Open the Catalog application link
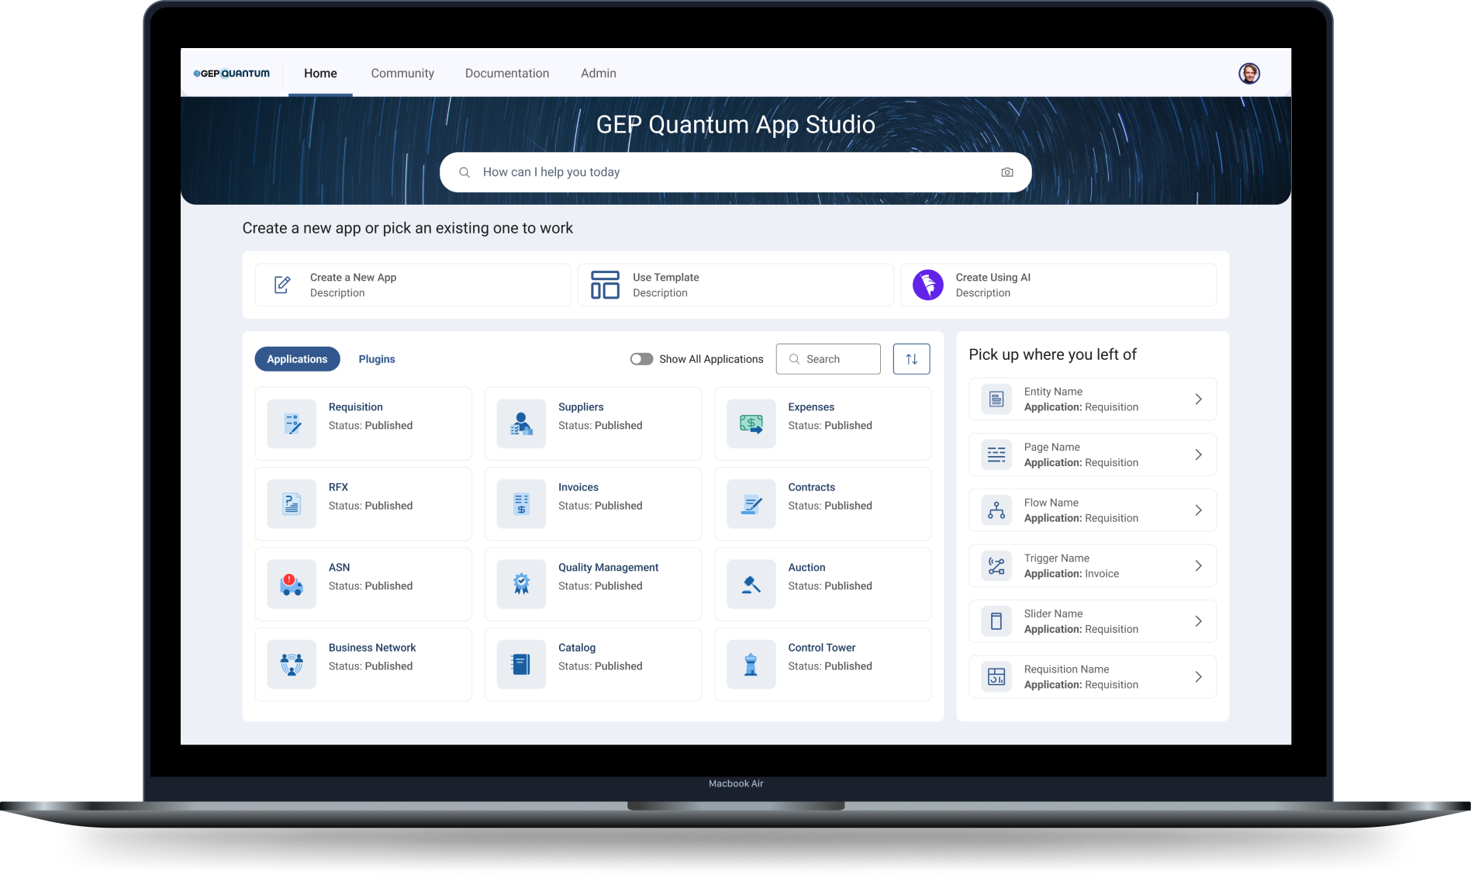Screen dimensions: 1471x878 click(577, 648)
